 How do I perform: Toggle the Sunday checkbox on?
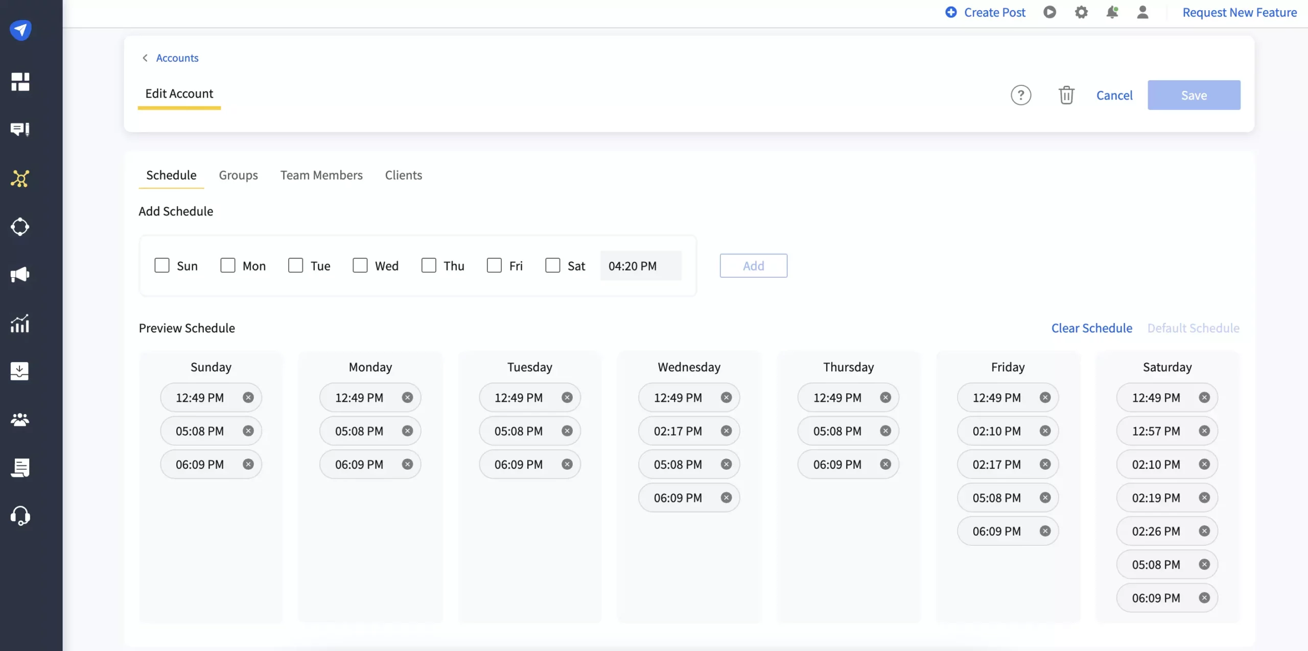[x=161, y=265]
